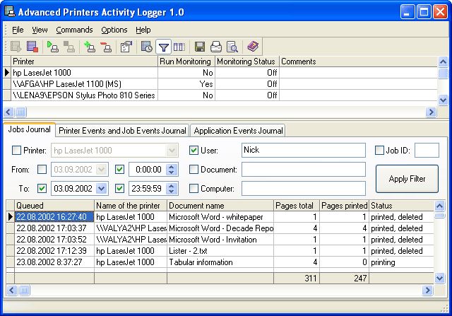This screenshot has height=316, width=452.
Task: Click the Job ID input field
Action: (x=427, y=150)
